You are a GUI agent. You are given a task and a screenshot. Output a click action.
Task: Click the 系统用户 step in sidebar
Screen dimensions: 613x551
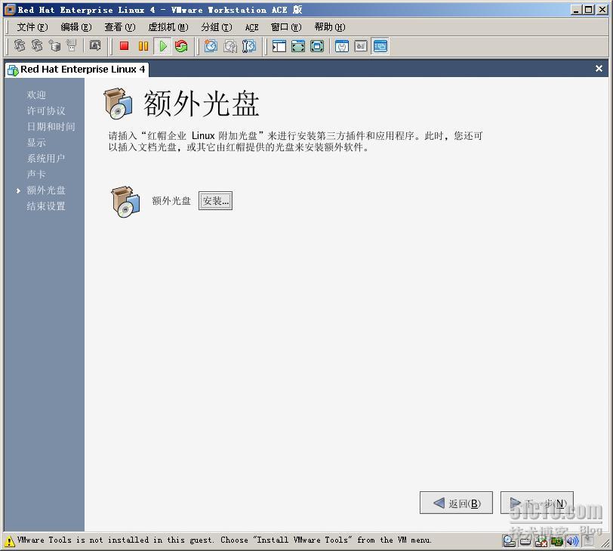click(46, 159)
